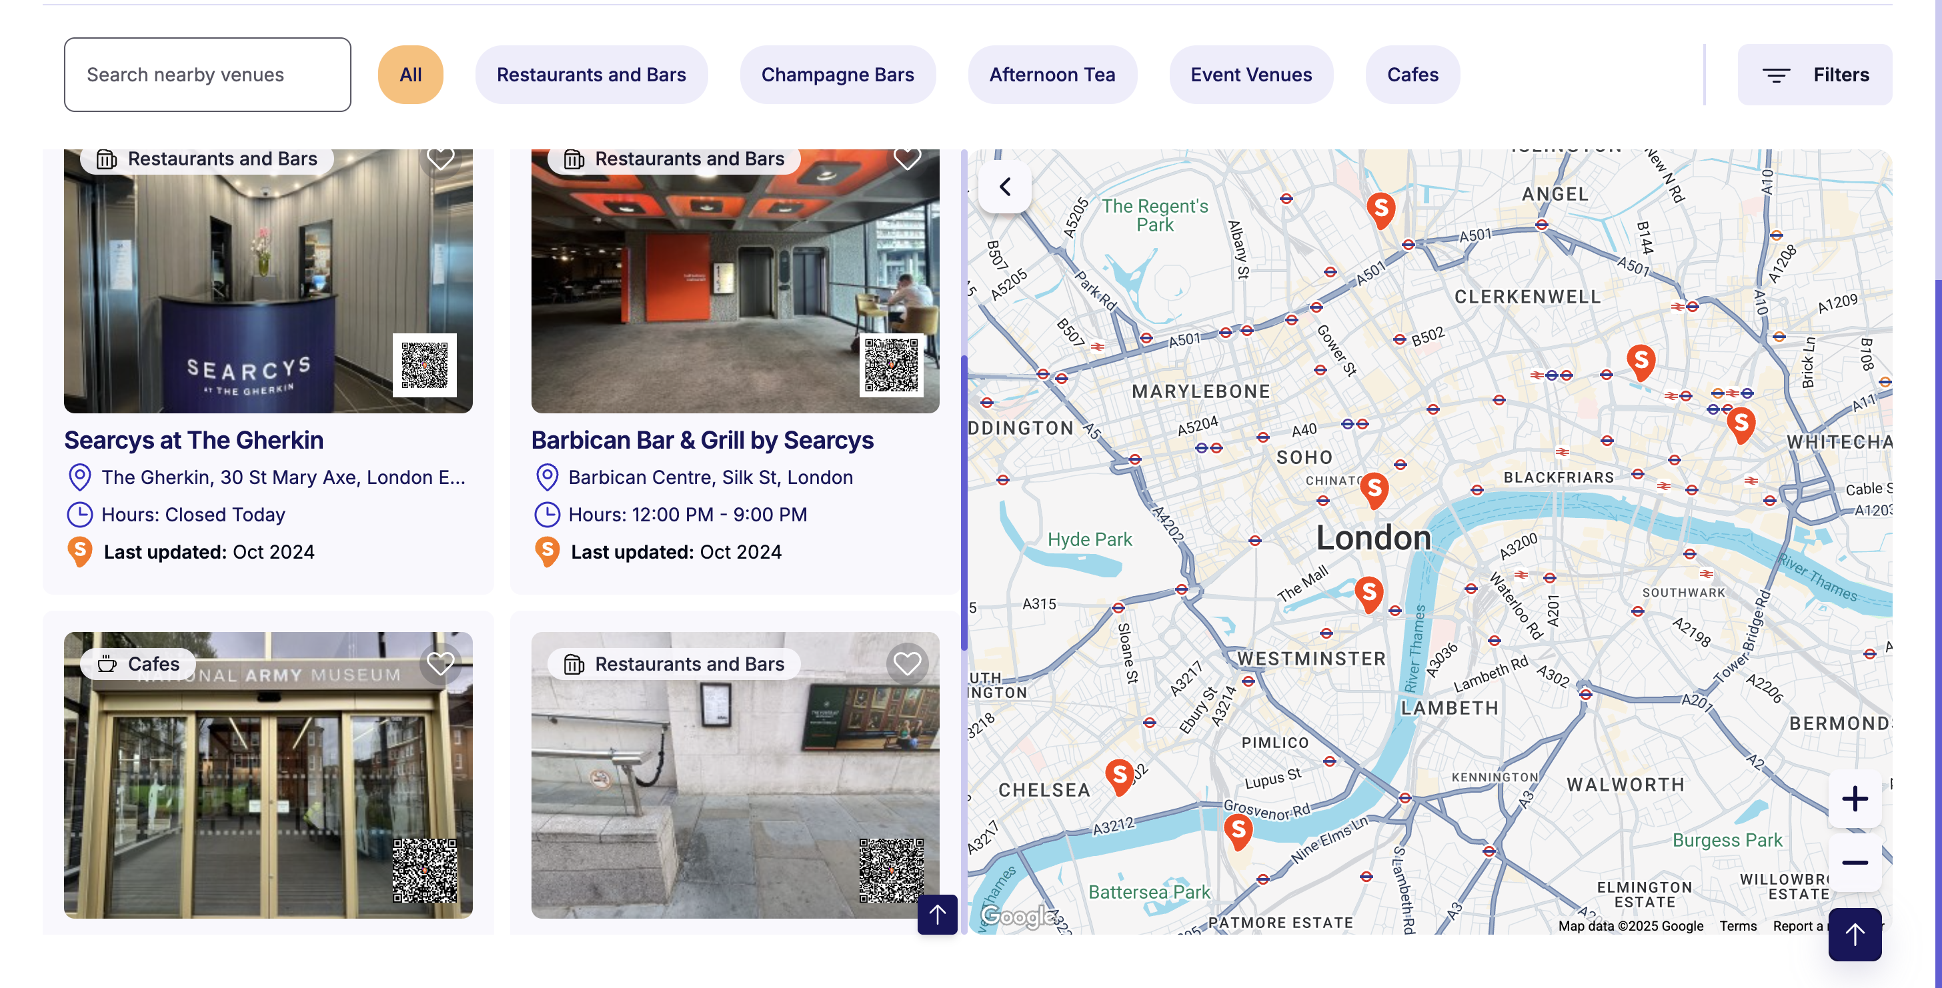Open Searcys at The Gherkin photo
This screenshot has width=1942, height=988.
click(267, 281)
